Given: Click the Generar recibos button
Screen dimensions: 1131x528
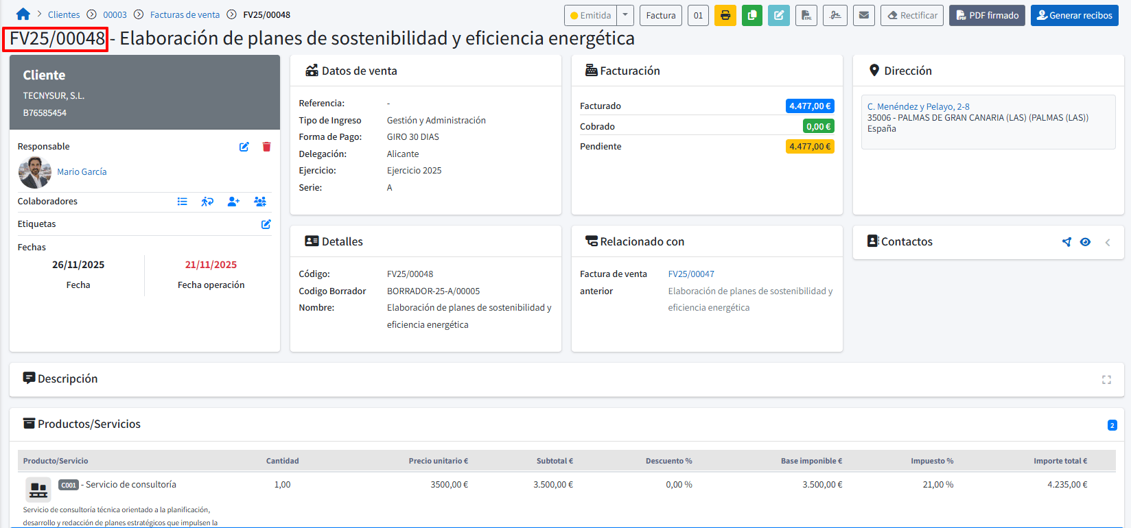Looking at the screenshot, I should [1074, 15].
